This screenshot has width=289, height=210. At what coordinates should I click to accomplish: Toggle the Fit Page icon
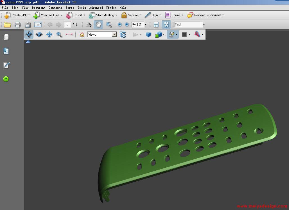click(166, 24)
